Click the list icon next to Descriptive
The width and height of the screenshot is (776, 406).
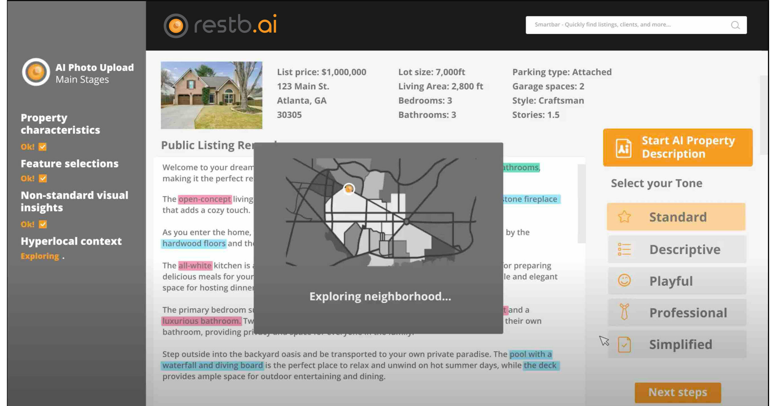tap(625, 249)
